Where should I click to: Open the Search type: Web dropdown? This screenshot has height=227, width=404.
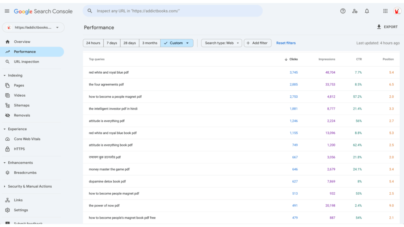point(222,43)
